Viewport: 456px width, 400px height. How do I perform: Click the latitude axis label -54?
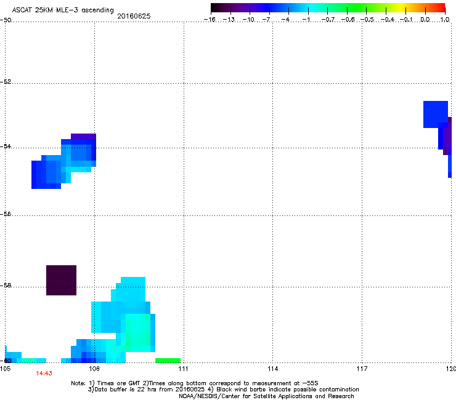click(x=6, y=146)
